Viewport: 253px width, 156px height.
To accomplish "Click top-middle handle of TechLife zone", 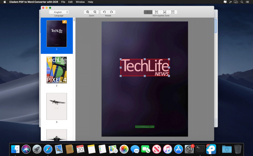I will point(145,59).
